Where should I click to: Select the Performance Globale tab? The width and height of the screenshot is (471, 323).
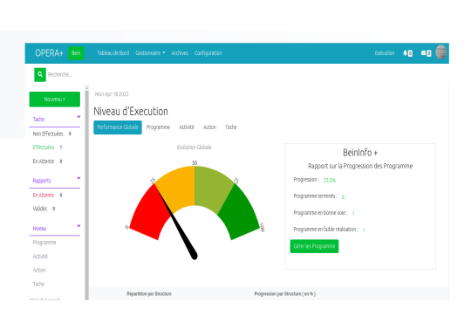[x=118, y=127]
